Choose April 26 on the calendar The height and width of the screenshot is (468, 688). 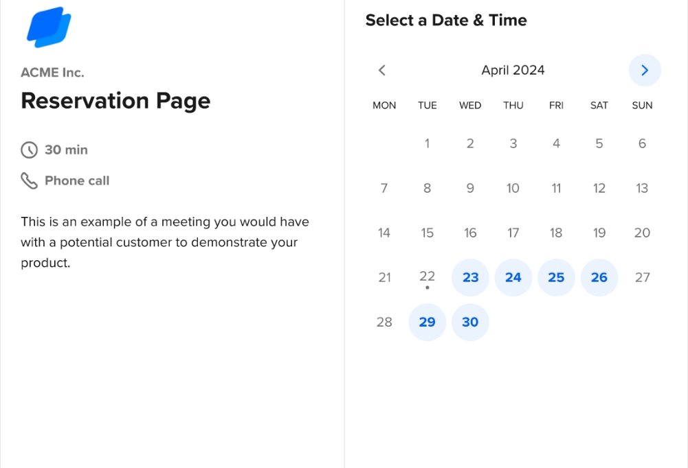tap(599, 277)
